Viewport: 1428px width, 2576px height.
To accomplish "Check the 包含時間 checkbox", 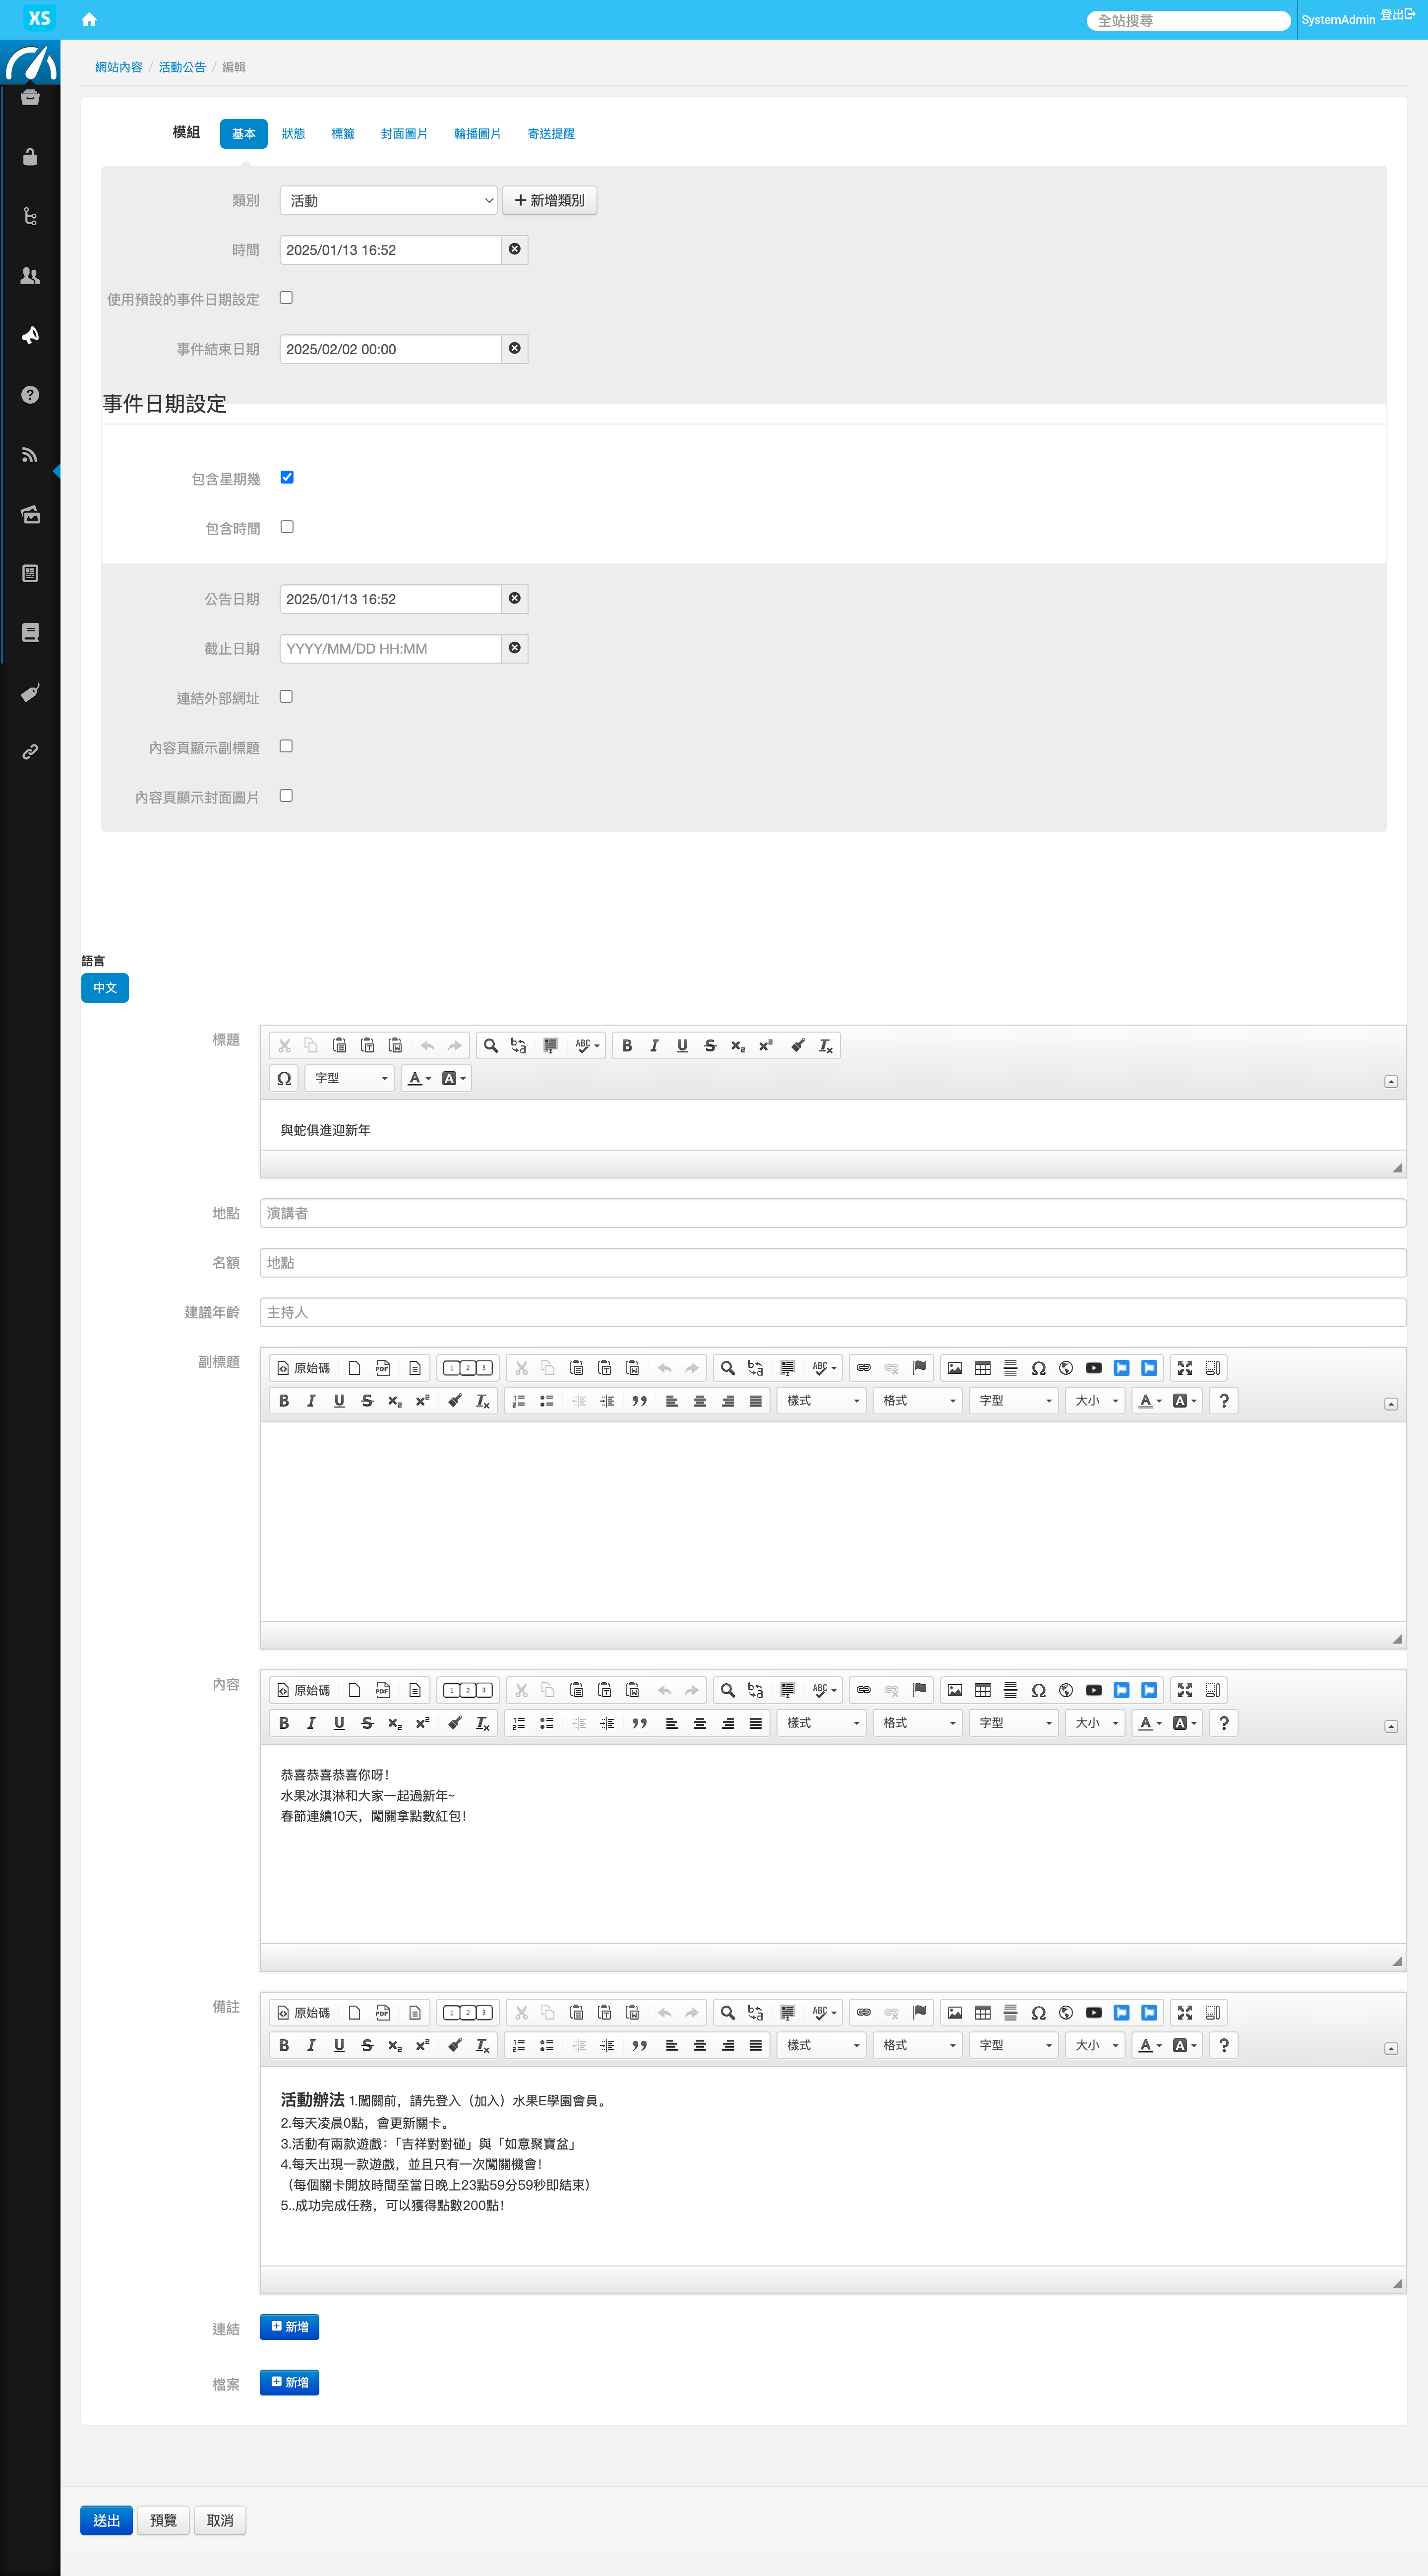I will pos(287,527).
